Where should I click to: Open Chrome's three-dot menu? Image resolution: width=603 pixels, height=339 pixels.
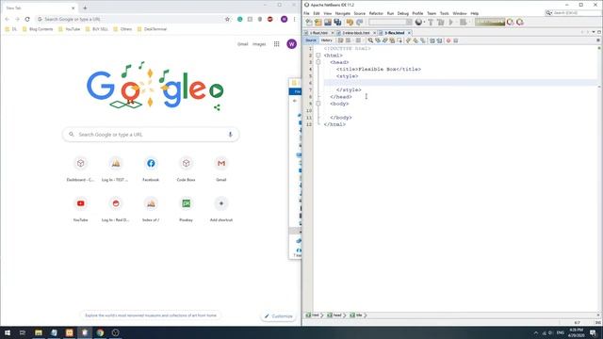pos(295,19)
